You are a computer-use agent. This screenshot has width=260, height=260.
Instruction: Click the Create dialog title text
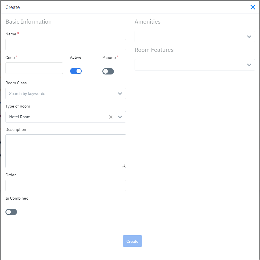point(13,7)
